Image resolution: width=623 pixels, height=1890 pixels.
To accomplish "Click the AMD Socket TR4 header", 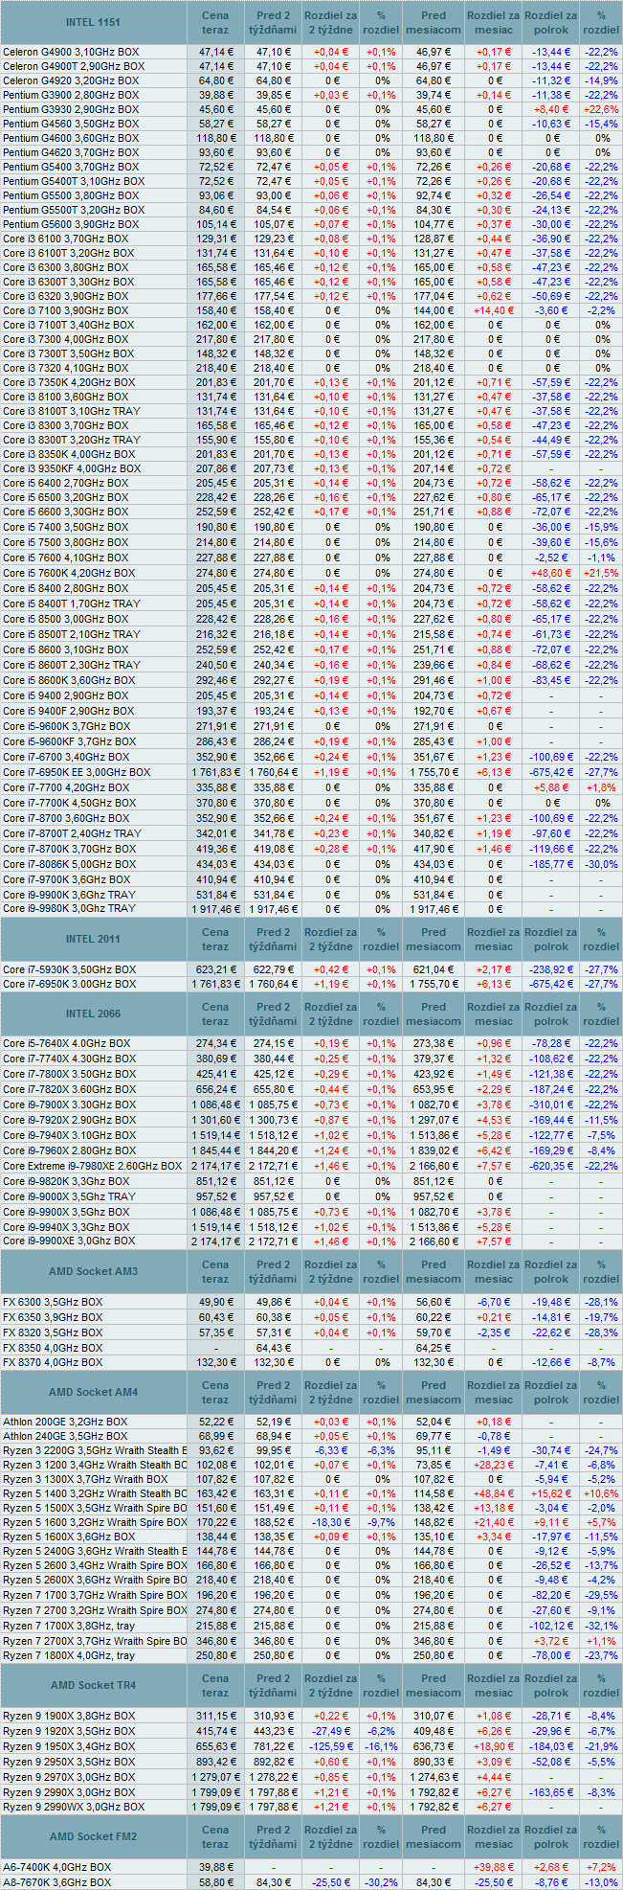I will tap(93, 1685).
